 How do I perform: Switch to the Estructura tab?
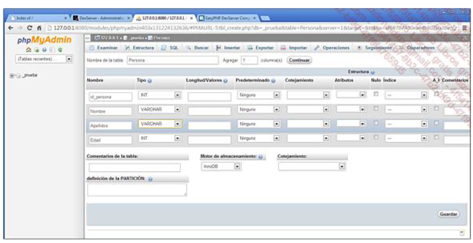140,48
